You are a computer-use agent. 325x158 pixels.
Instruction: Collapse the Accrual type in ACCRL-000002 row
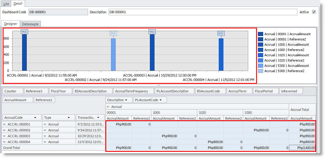(45, 130)
